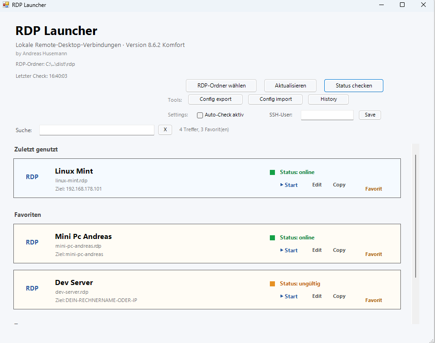Clear the search with the X button

pyautogui.click(x=165, y=129)
